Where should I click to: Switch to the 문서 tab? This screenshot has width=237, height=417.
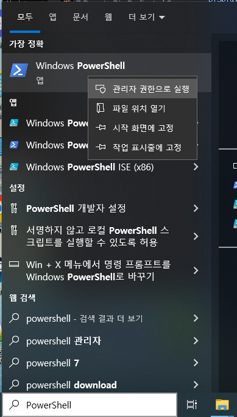tap(80, 17)
